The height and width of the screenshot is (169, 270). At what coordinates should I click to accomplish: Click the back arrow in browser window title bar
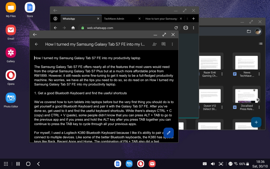coord(55,10)
